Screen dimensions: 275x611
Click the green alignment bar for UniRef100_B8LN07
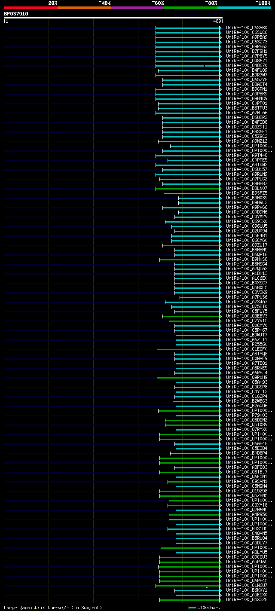click(x=188, y=188)
